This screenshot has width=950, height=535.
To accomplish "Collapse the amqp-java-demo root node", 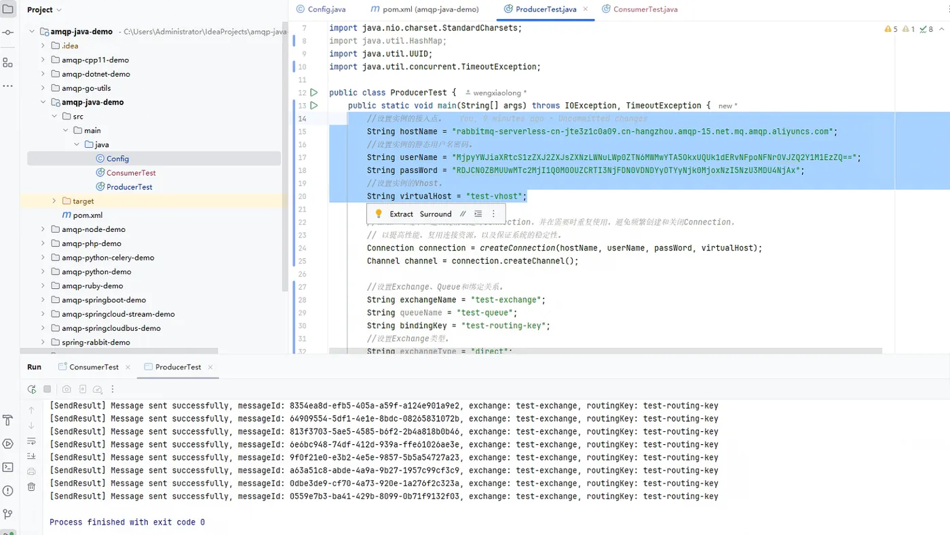I will [x=32, y=31].
